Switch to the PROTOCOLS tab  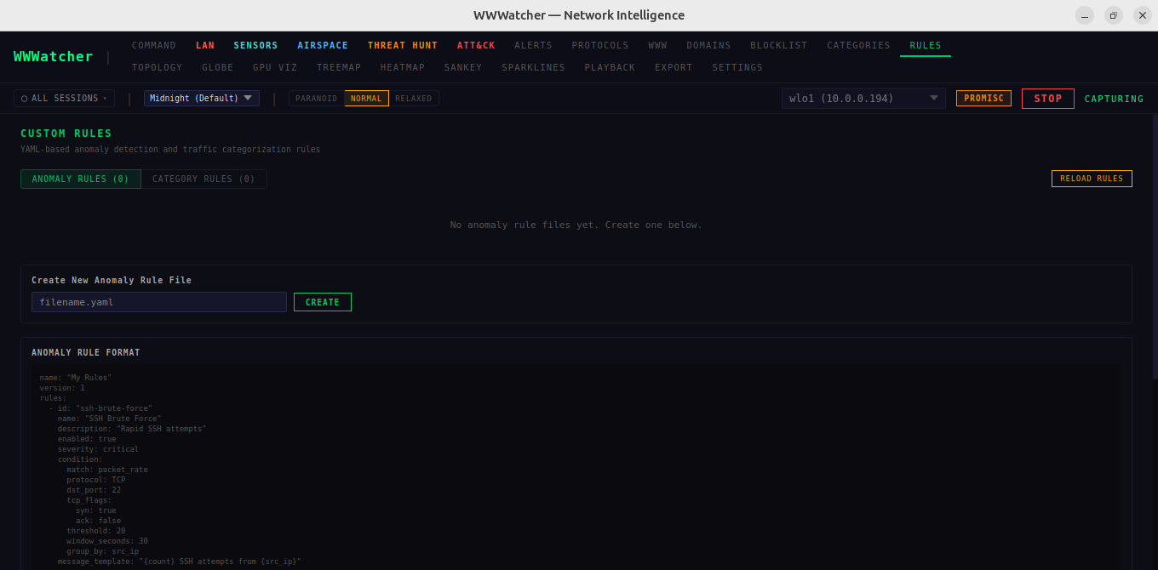600,46
